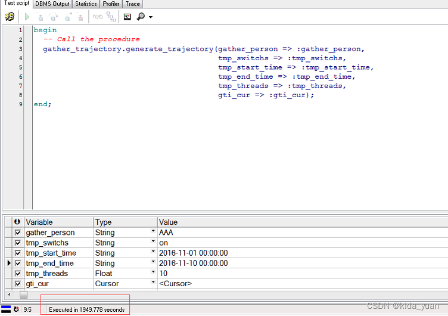Uncheck the tmp_threads variable checkbox
The image size is (448, 316).
pos(18,274)
